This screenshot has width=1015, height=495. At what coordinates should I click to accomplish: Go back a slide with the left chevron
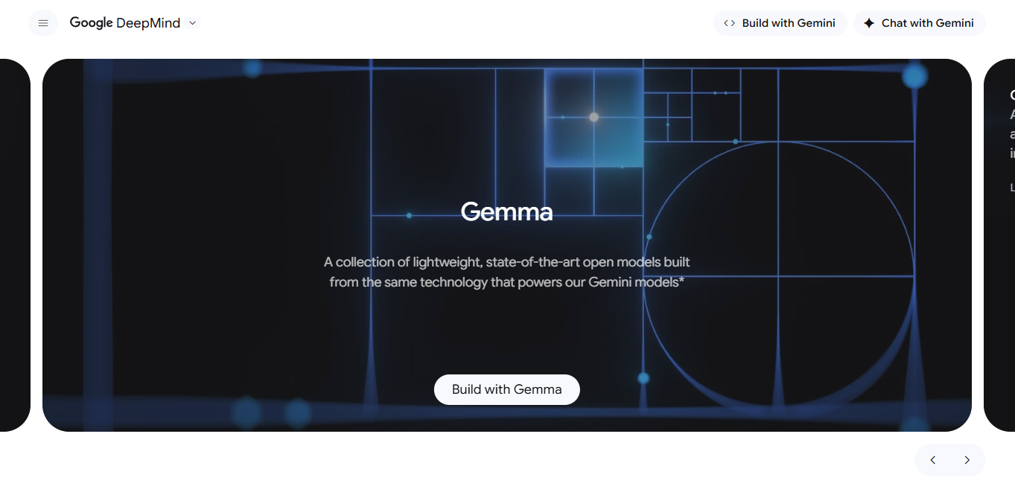(x=933, y=460)
